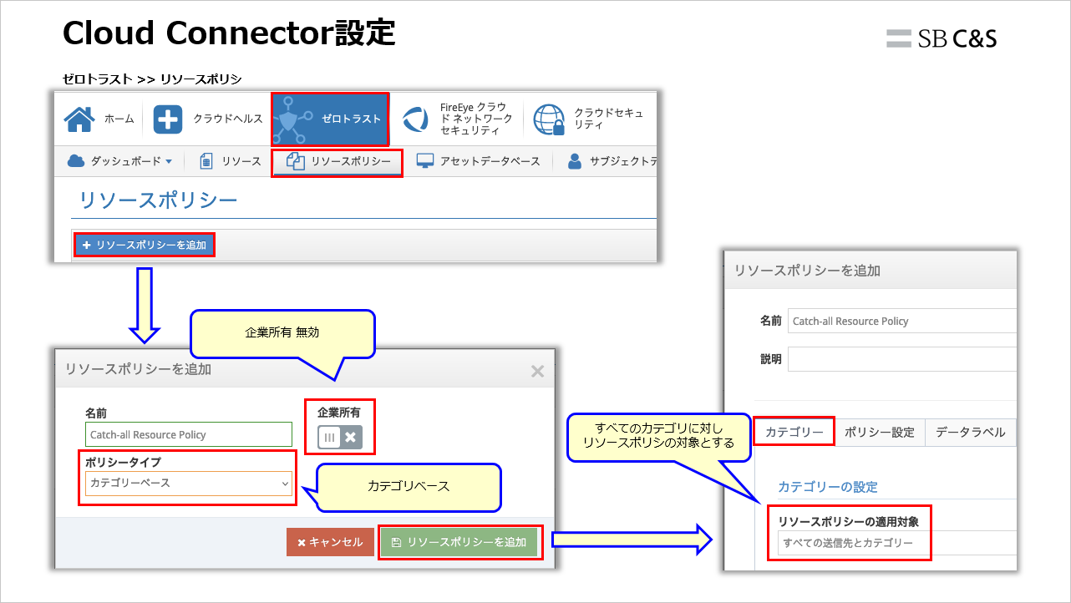Switch to the ポリシー設定 tab

[880, 432]
